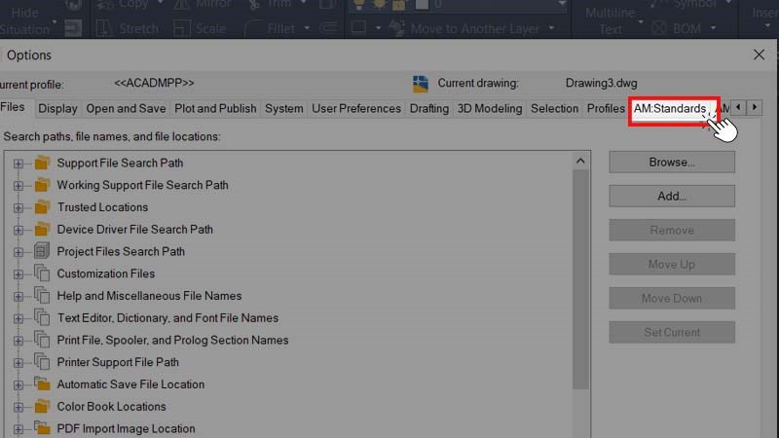The height and width of the screenshot is (438, 779).
Task: Click the Move Down button
Action: point(672,298)
